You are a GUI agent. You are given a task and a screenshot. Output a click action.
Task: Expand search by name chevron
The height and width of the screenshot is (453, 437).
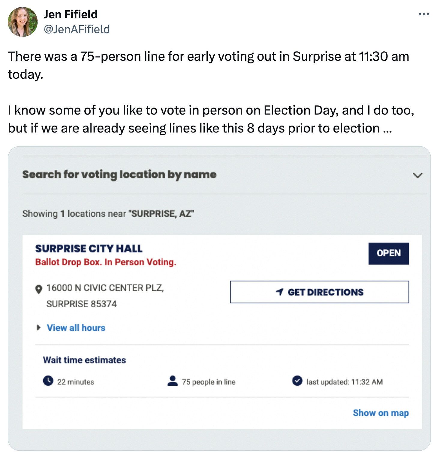(417, 175)
